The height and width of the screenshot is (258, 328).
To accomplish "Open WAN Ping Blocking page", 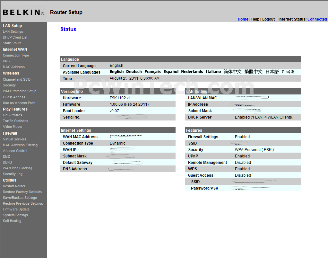I will pyautogui.click(x=17, y=168).
